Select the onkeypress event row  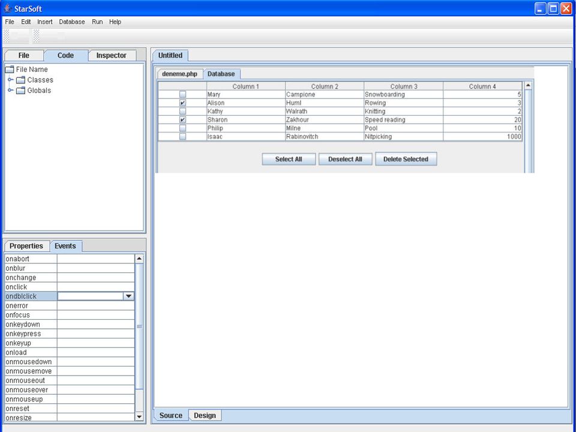point(70,334)
